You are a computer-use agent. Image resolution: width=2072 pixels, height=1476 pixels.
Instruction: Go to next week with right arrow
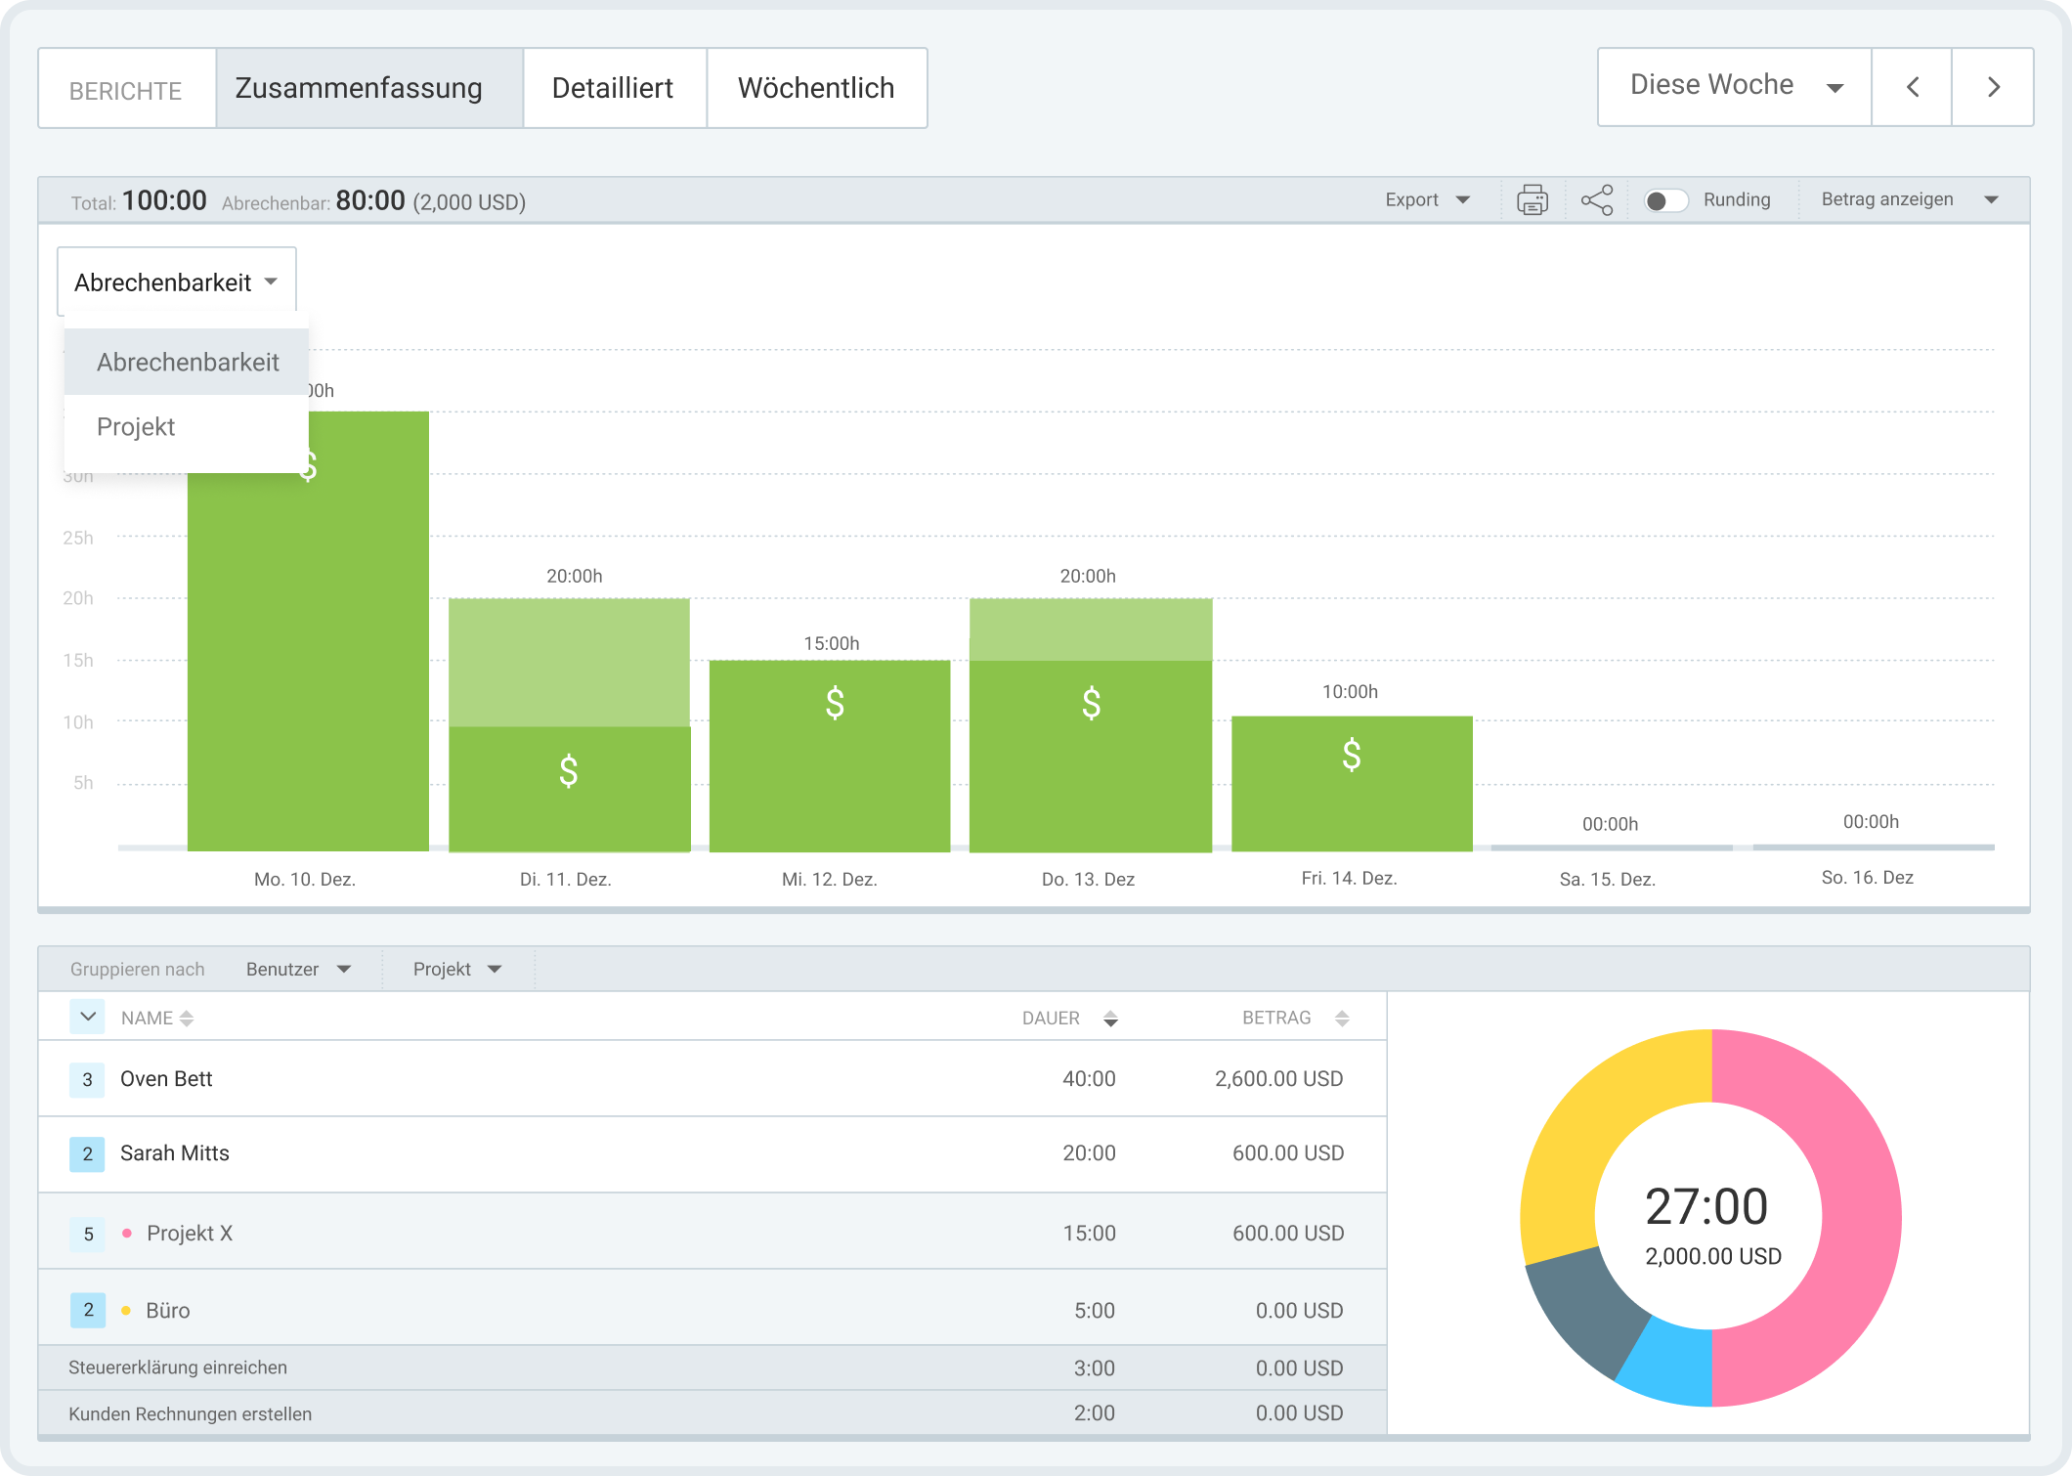pyautogui.click(x=1993, y=88)
